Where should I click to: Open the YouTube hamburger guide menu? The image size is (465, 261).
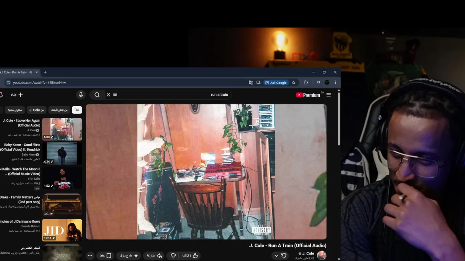pos(328,95)
